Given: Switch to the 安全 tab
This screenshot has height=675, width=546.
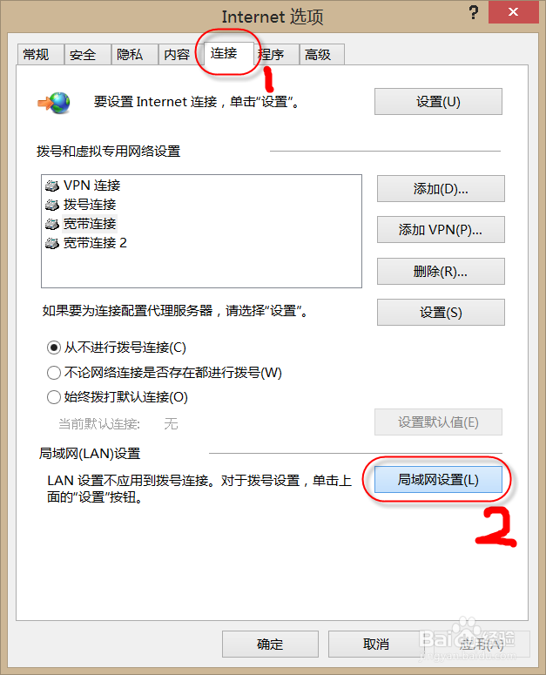Looking at the screenshot, I should [87, 55].
